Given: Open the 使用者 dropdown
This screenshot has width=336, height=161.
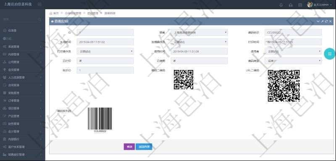Looking at the screenshot, I should tap(293, 51).
